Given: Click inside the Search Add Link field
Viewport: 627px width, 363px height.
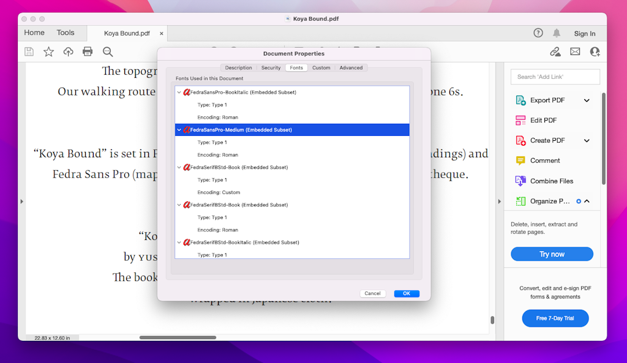Looking at the screenshot, I should tap(554, 77).
